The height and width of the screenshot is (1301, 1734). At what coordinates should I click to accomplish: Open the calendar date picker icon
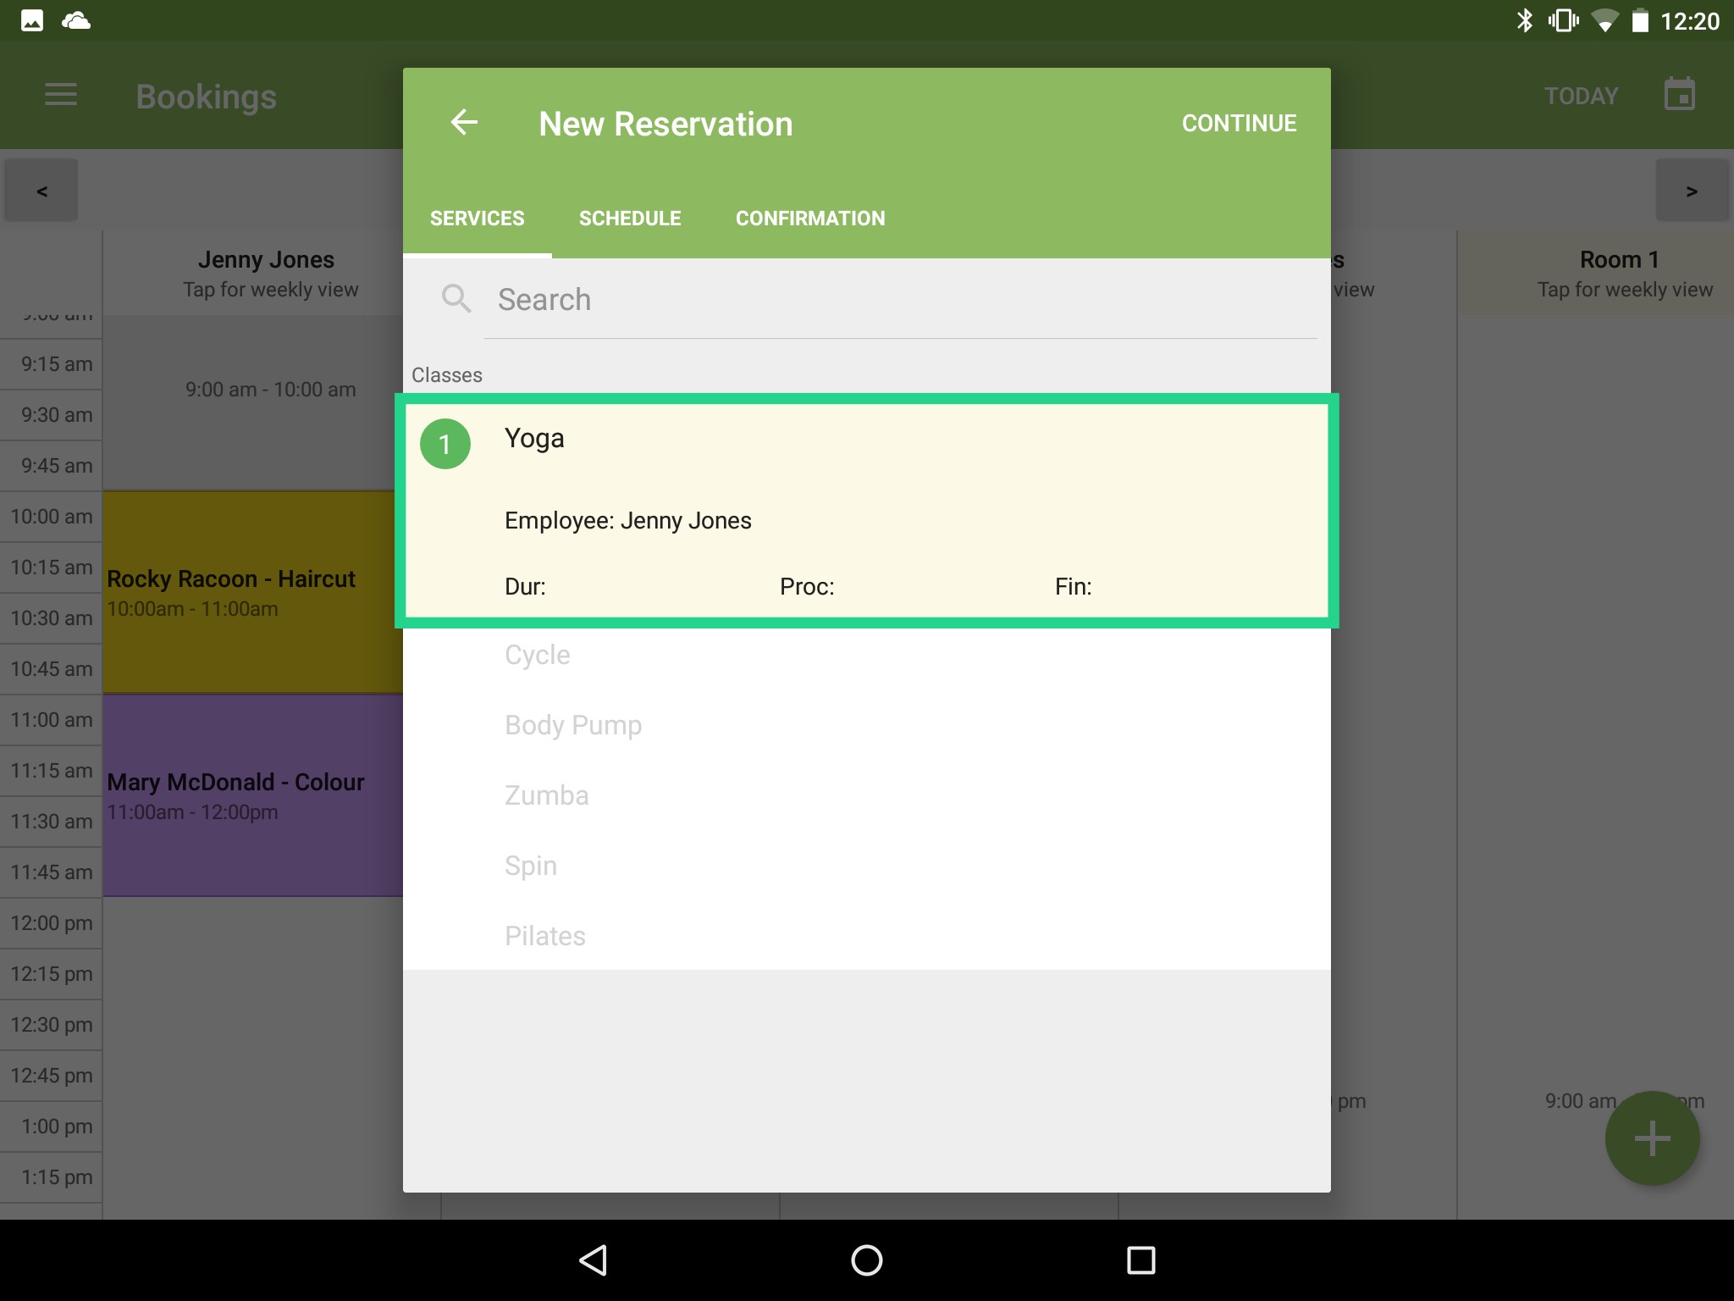coord(1679,94)
